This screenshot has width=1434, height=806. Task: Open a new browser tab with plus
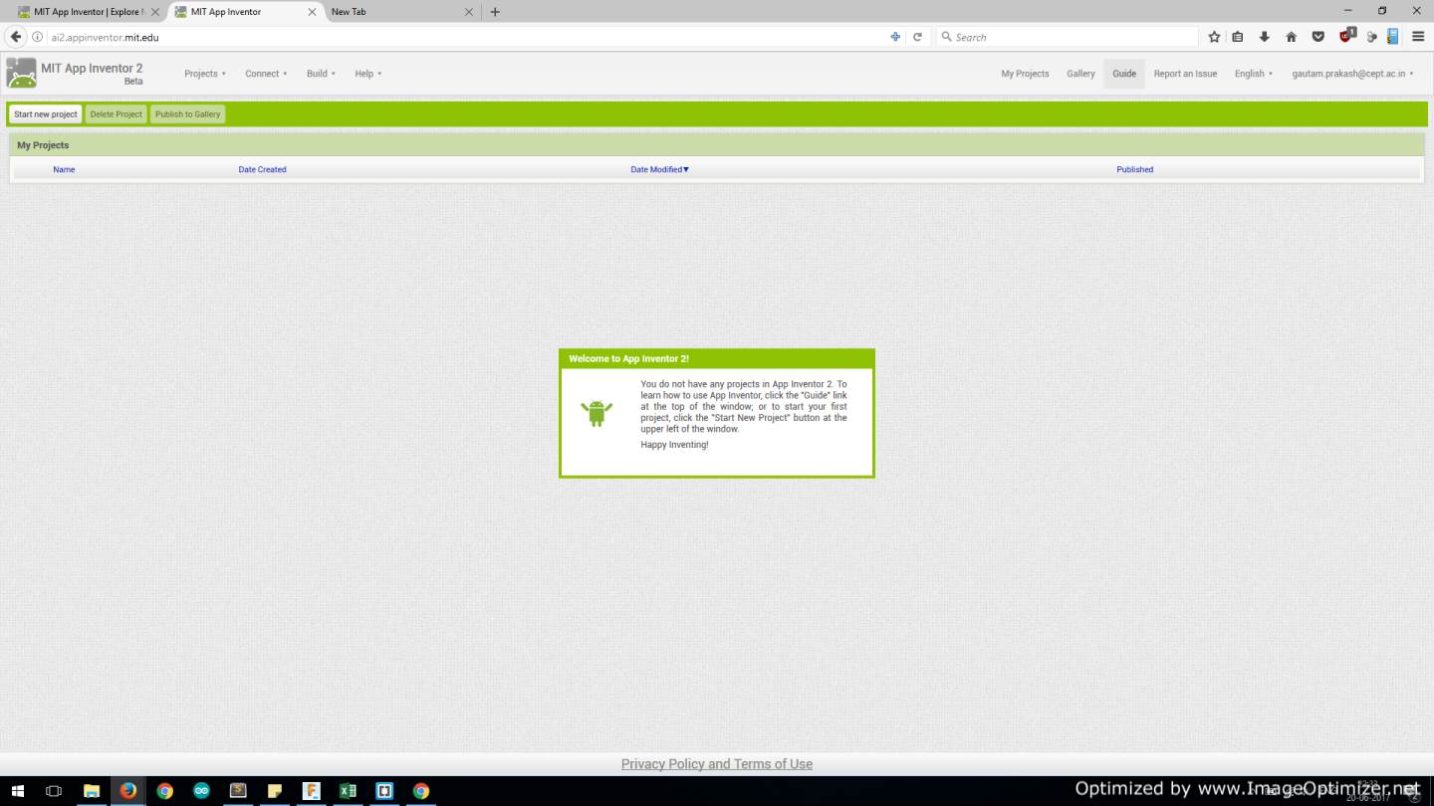click(495, 12)
